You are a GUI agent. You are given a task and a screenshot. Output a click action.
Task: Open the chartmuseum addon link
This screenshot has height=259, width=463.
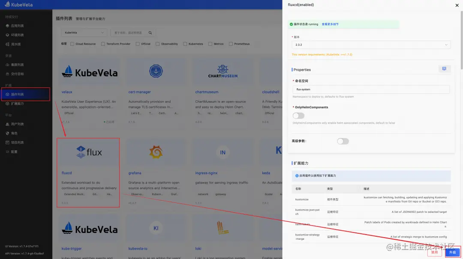coord(207,92)
